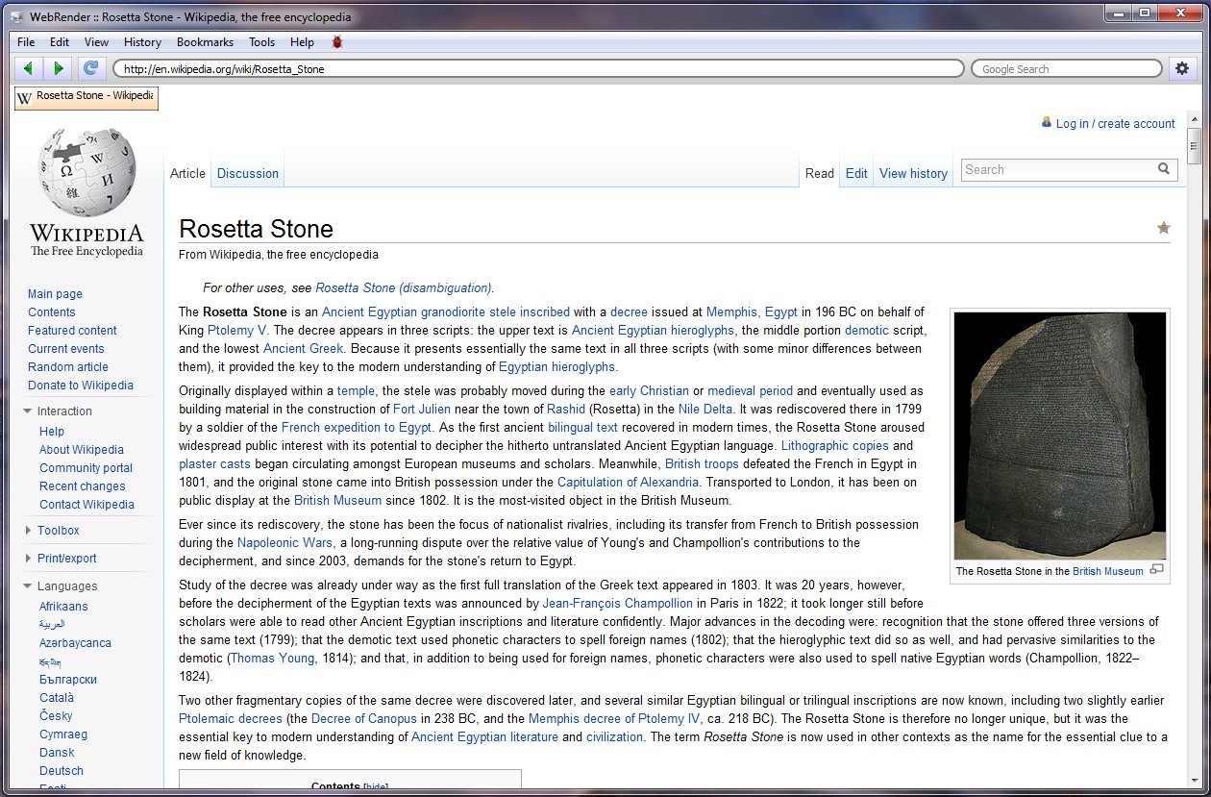Viewport: 1211px width, 797px height.
Task: Open Main page sidebar link
Action: point(55,294)
